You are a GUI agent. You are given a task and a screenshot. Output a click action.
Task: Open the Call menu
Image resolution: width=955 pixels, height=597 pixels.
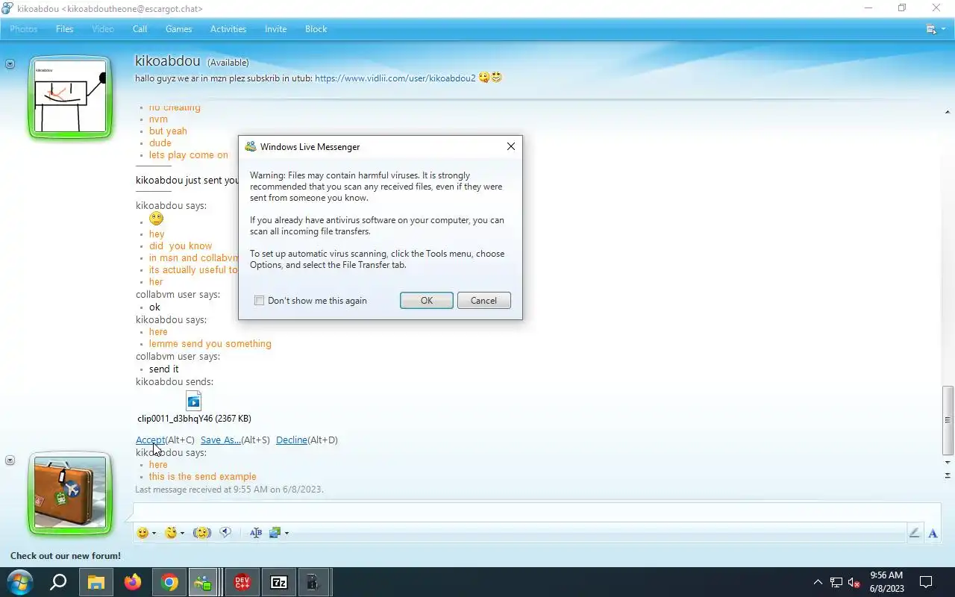coord(140,29)
